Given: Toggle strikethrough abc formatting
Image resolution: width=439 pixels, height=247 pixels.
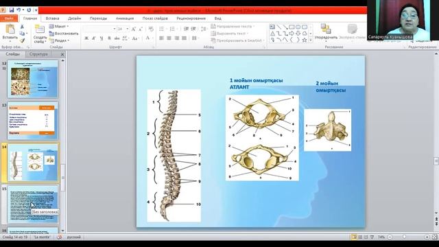Looking at the screenshot, I should (117, 38).
